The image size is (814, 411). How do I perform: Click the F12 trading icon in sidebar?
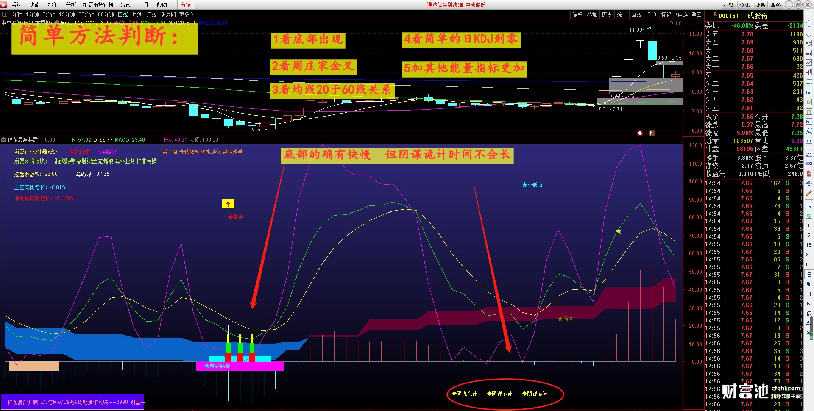tap(809, 121)
